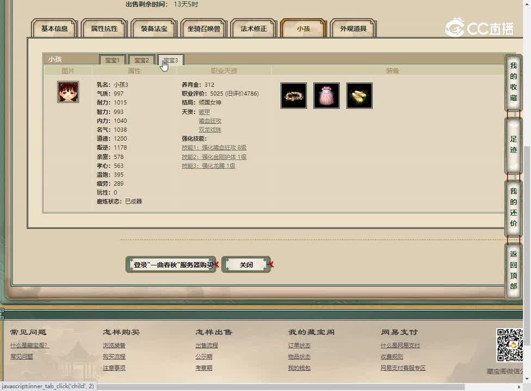Click the 关闭 button

246,264
